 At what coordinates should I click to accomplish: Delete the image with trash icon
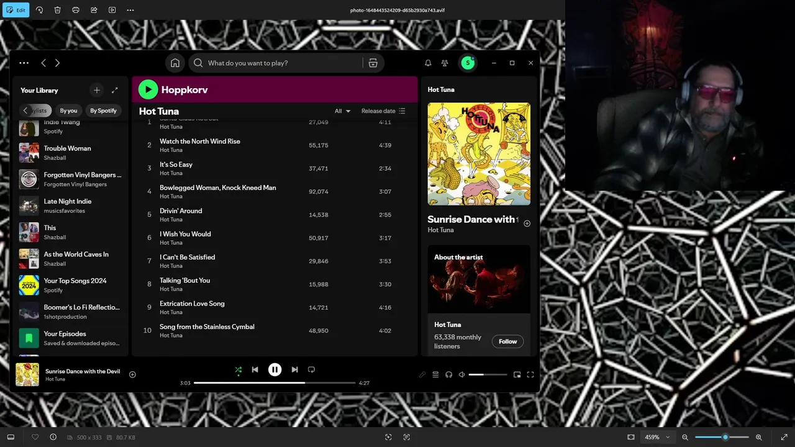click(57, 10)
